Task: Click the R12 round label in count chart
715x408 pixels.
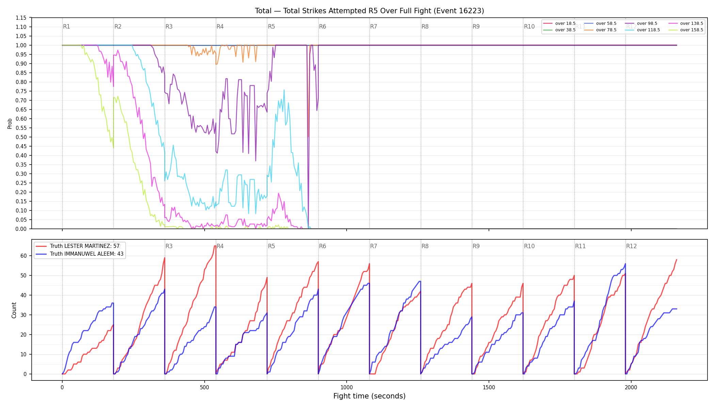Action: tap(632, 246)
